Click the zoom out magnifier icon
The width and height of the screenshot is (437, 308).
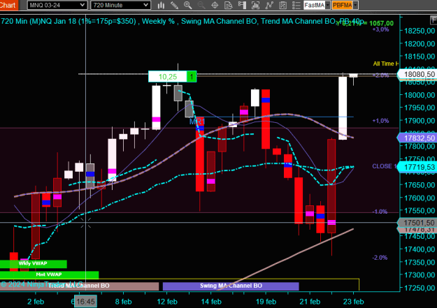[x=201, y=5]
